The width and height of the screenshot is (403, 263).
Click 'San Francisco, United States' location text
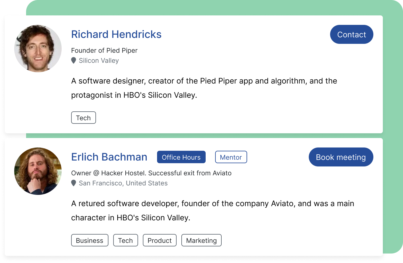click(123, 183)
